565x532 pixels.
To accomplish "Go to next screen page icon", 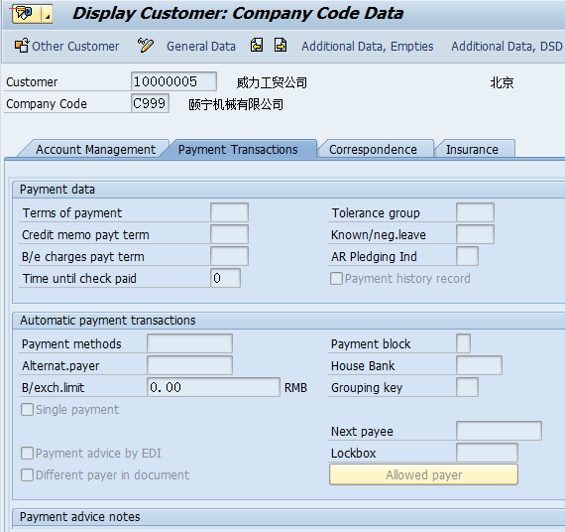I will point(281,46).
